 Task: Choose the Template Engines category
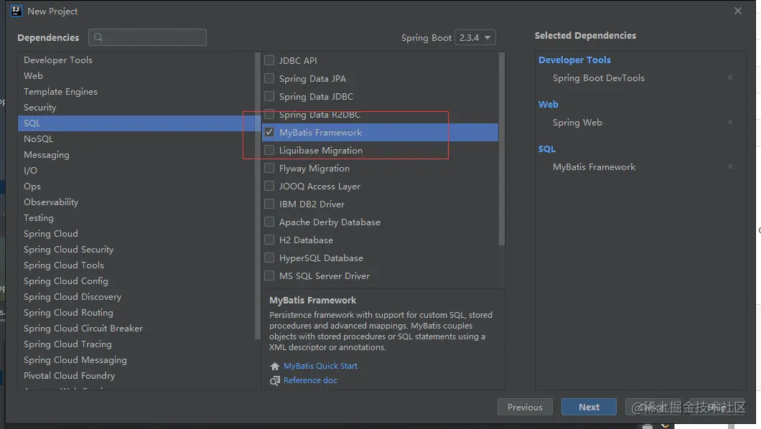[x=139, y=92]
